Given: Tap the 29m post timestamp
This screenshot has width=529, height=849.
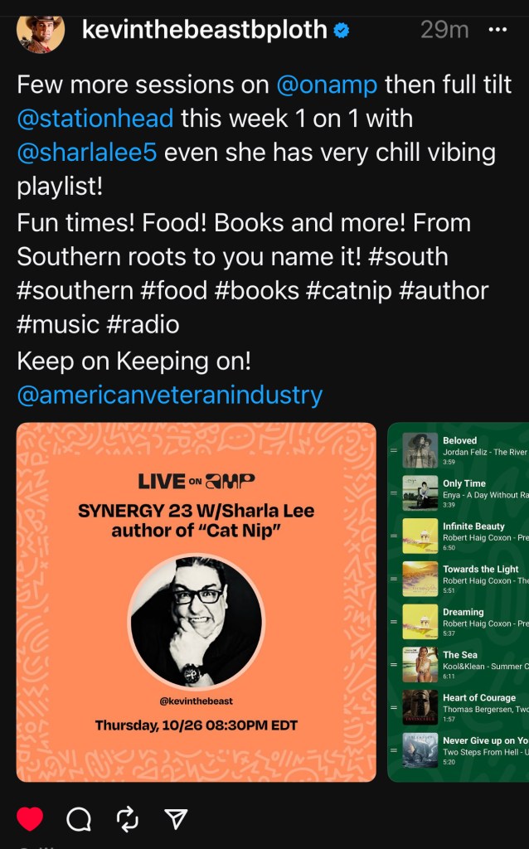Looking at the screenshot, I should pyautogui.click(x=444, y=30).
